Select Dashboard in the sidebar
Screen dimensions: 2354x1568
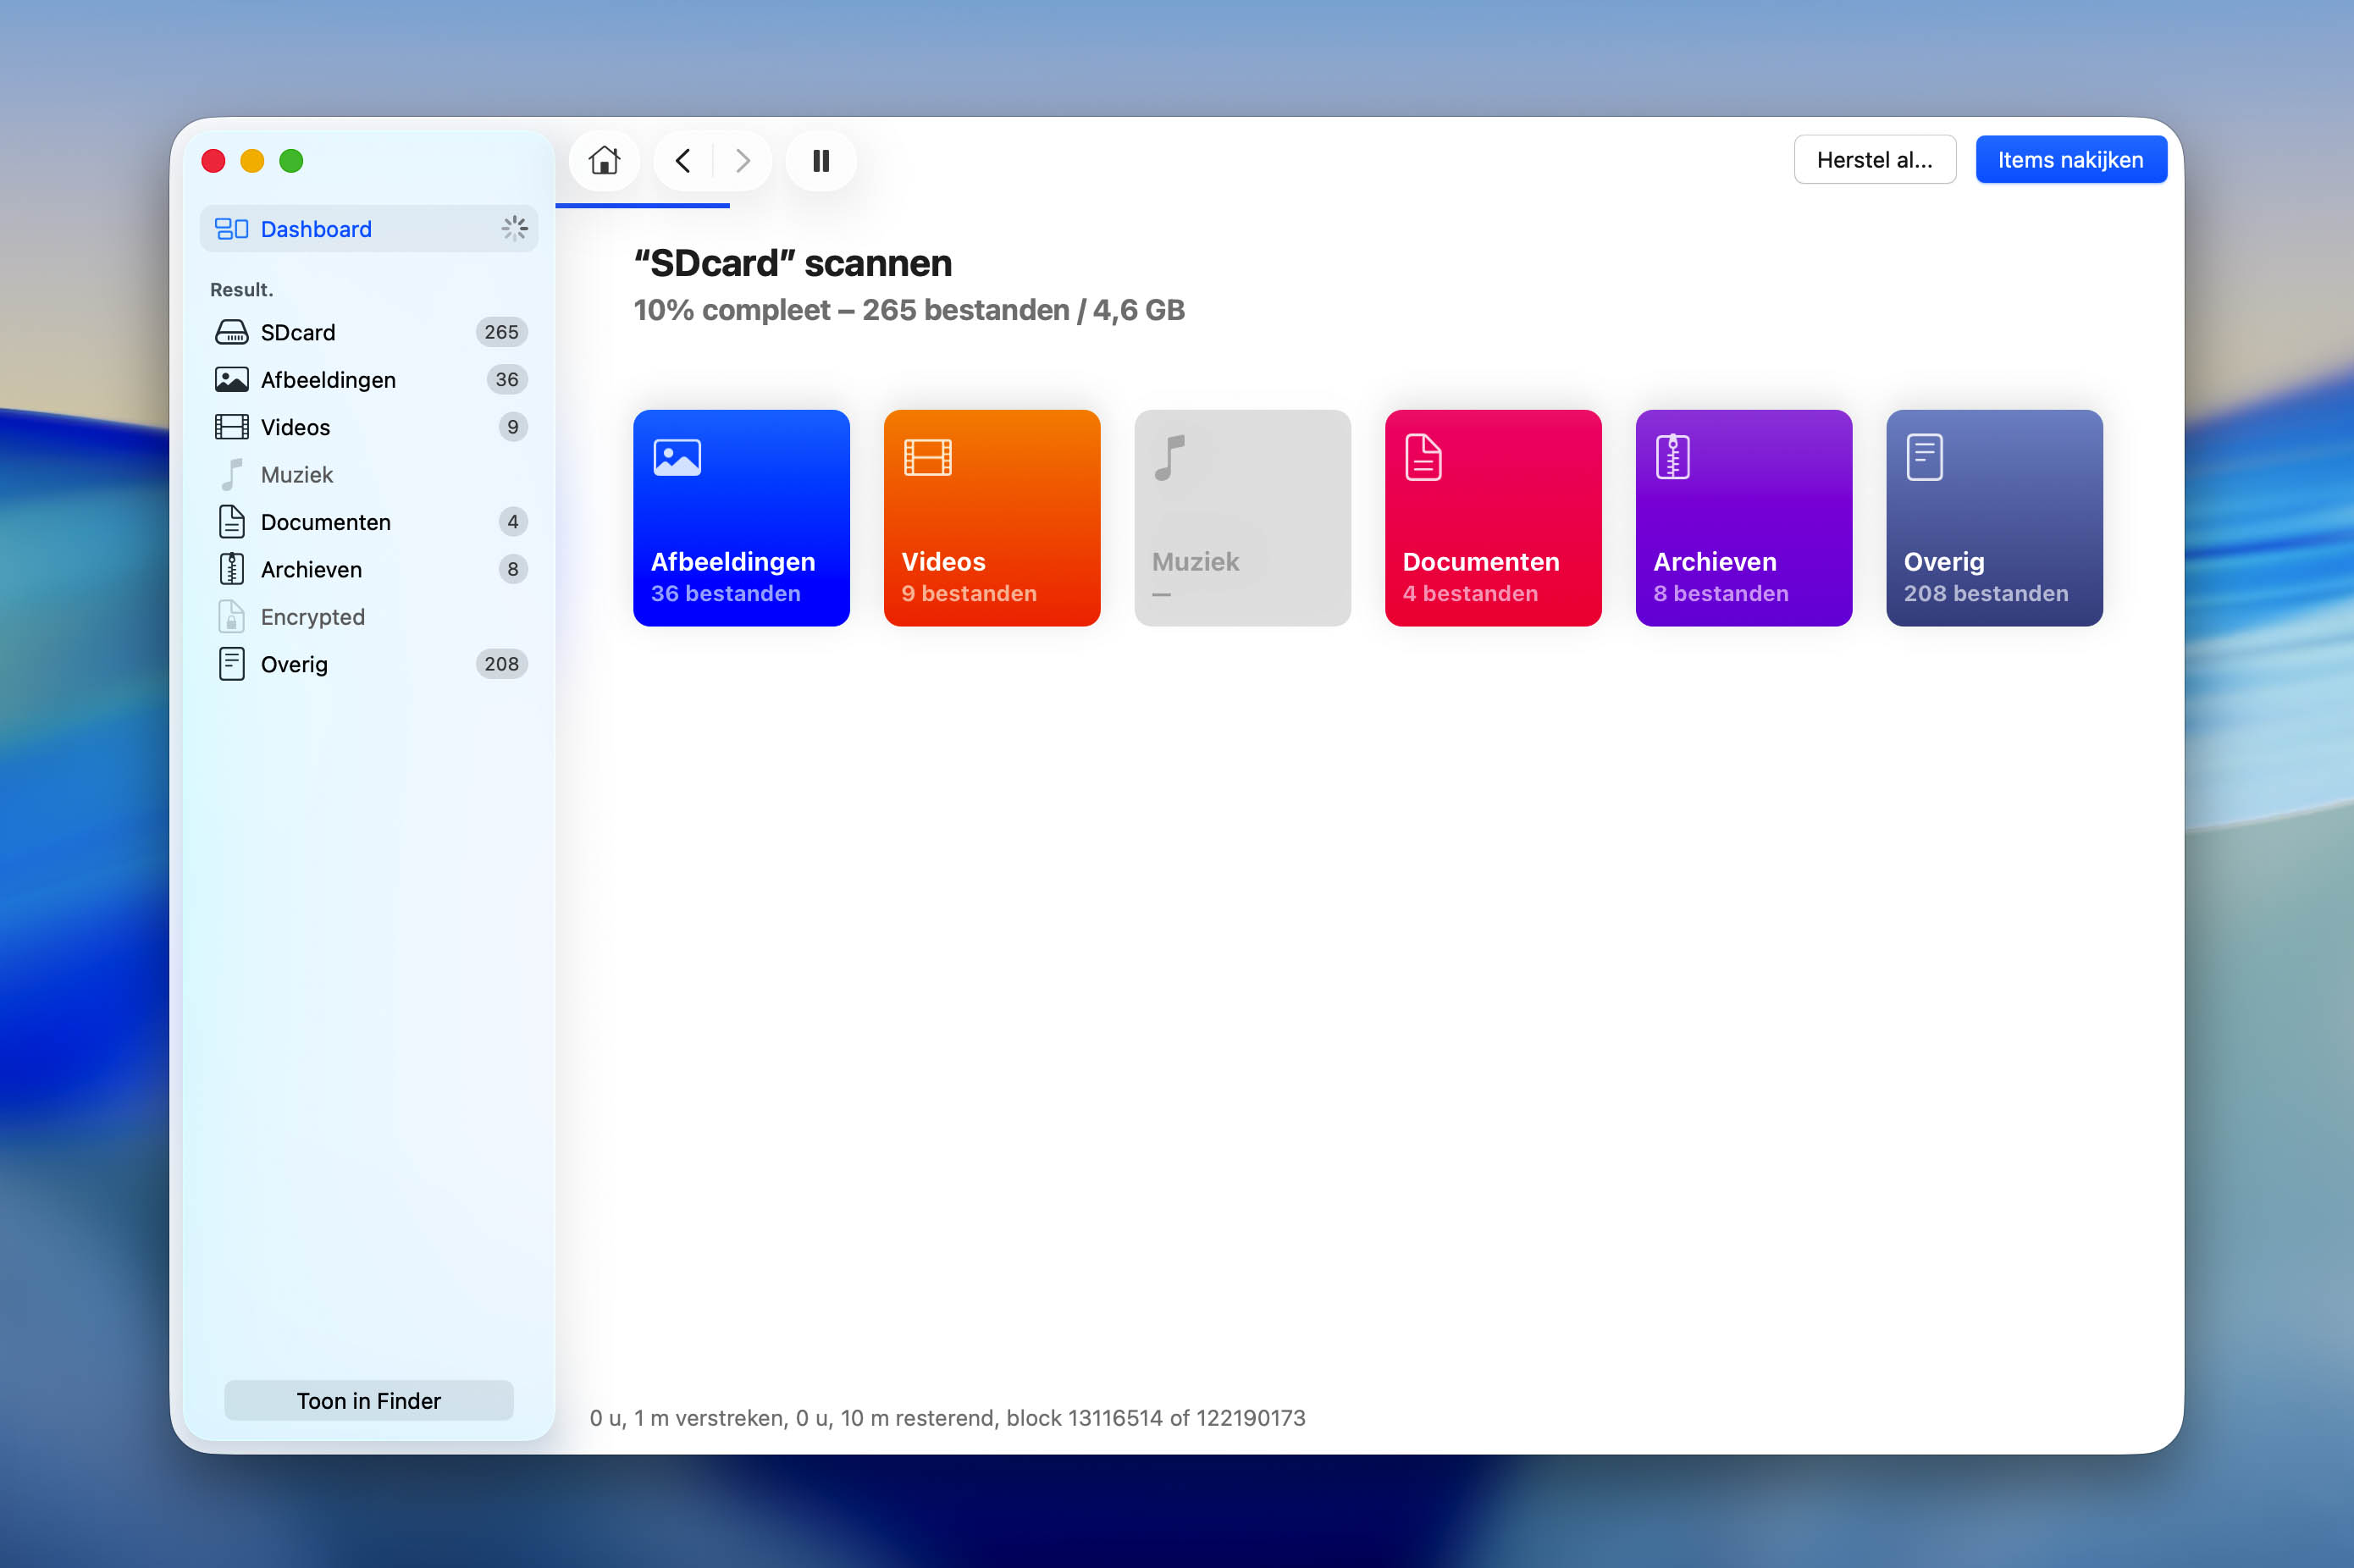(x=369, y=229)
